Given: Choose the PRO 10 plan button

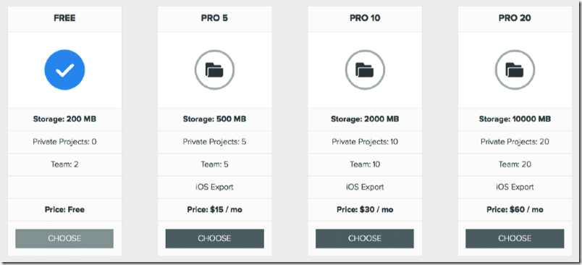Looking at the screenshot, I should tap(365, 238).
